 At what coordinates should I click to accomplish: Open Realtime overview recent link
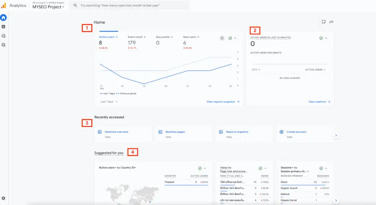click(116, 132)
